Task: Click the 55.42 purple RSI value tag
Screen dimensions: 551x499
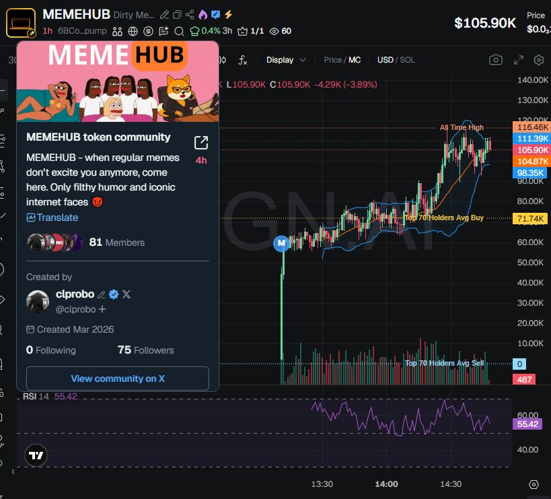Action: point(527,424)
